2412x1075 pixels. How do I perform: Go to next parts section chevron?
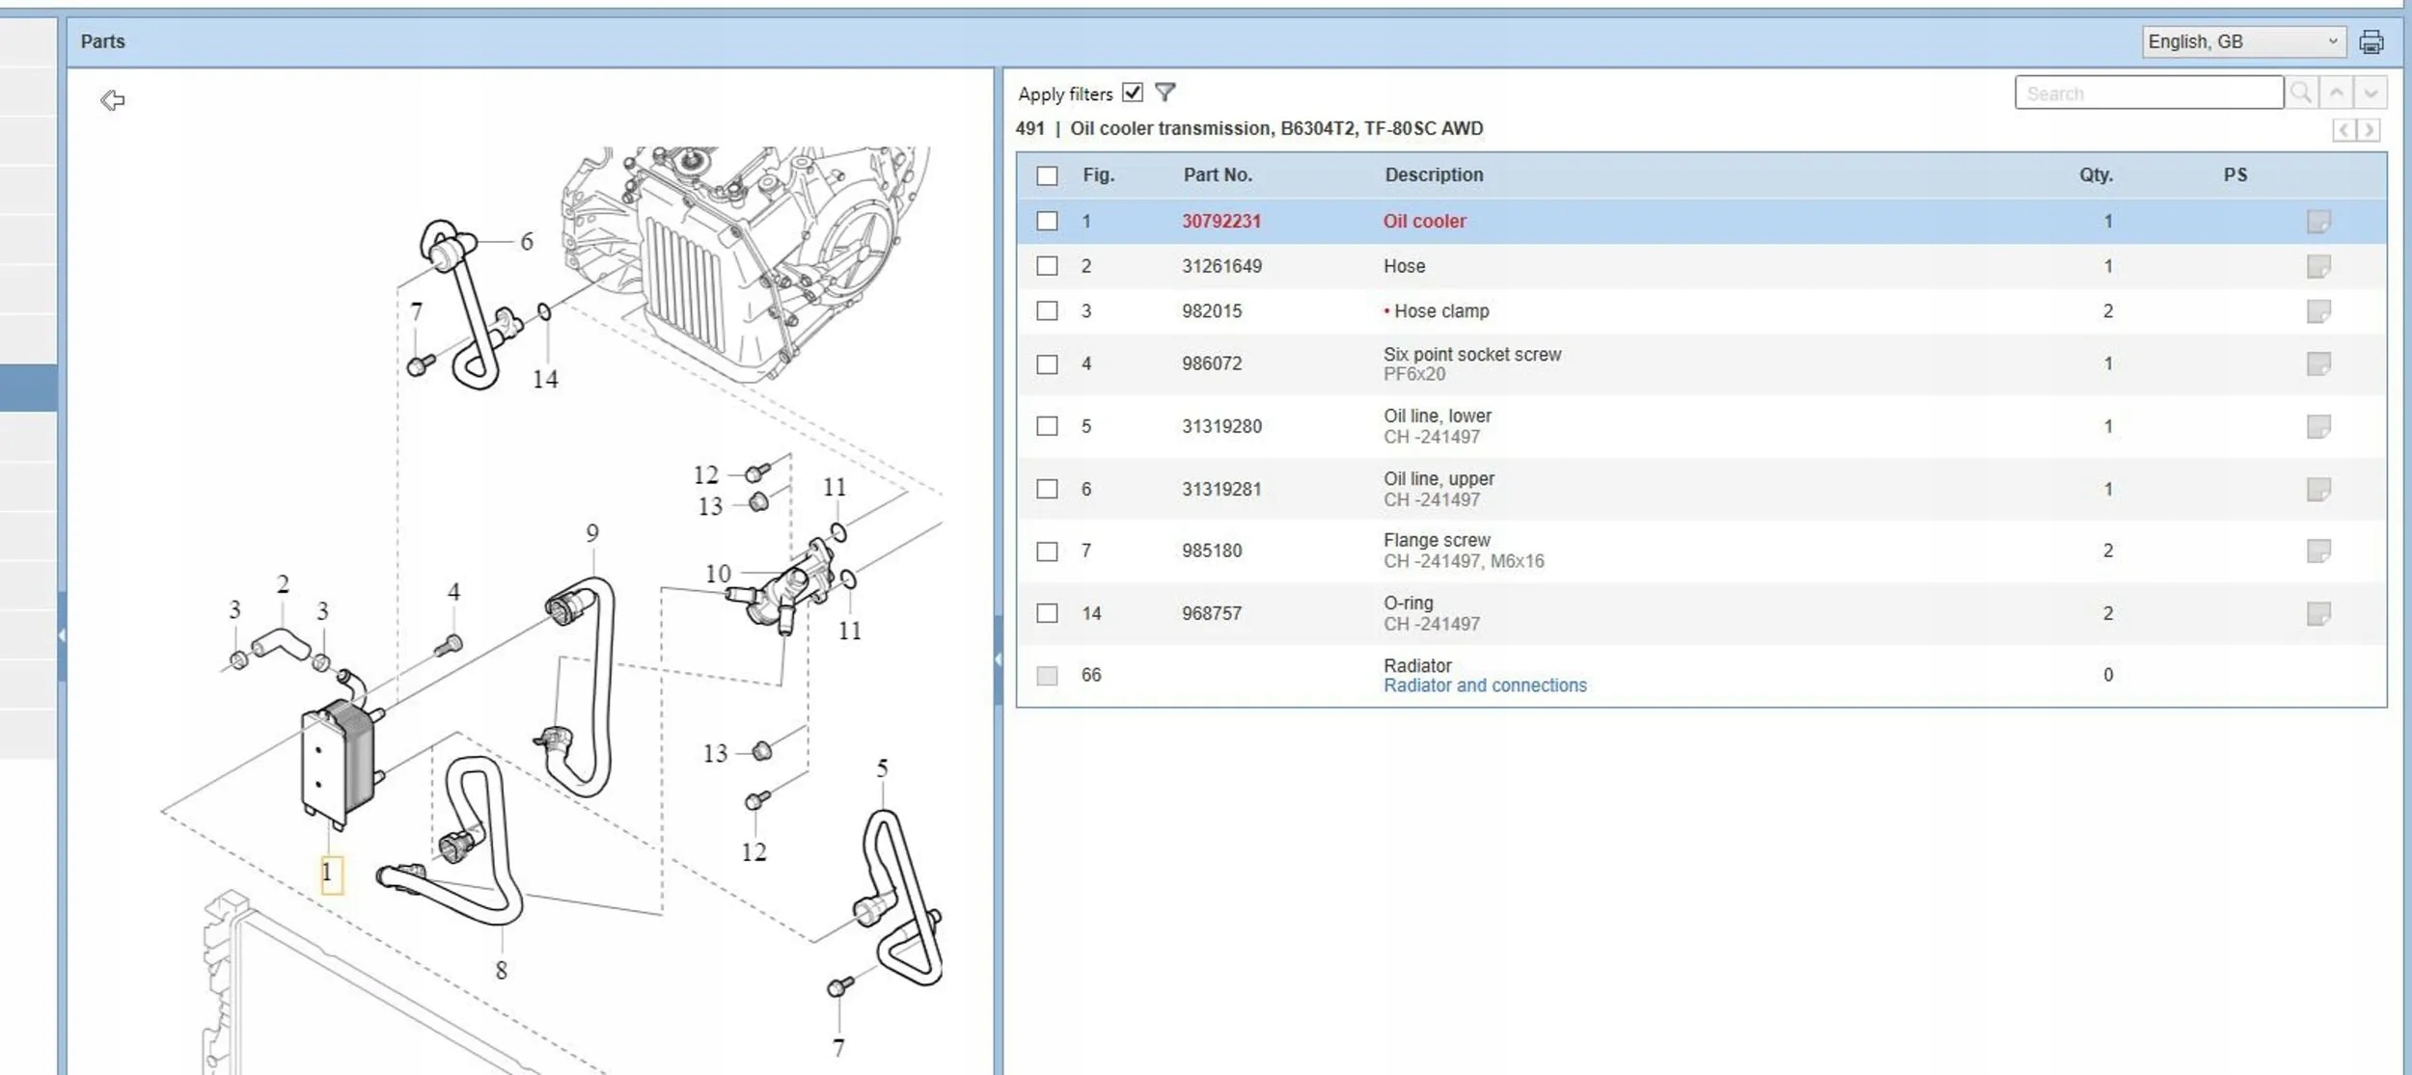point(2369,130)
